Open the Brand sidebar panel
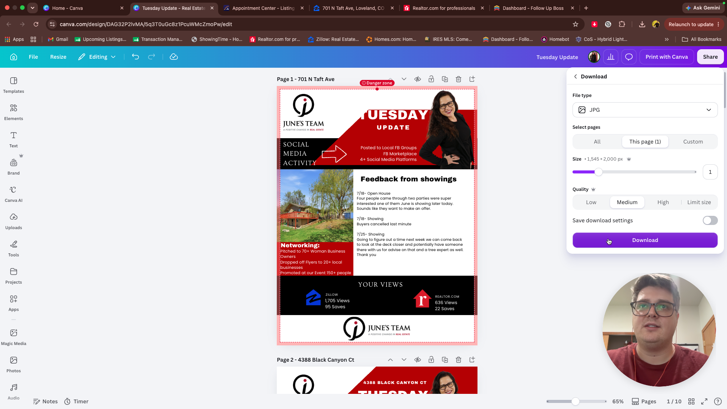 coord(14,167)
